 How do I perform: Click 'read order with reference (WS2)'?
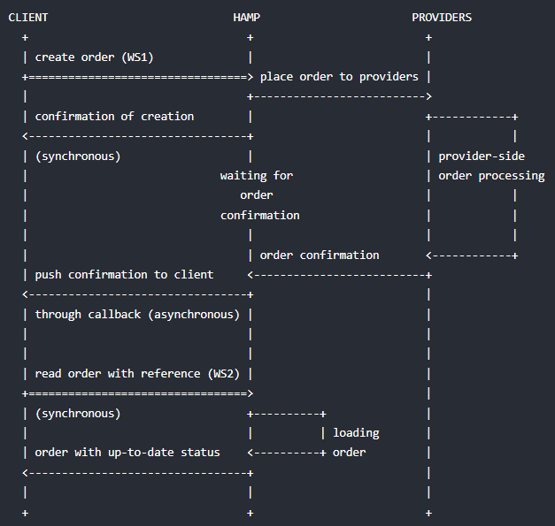click(x=137, y=374)
